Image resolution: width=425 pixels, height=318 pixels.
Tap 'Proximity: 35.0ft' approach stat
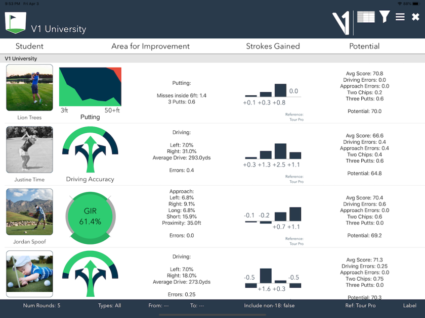pos(182,223)
